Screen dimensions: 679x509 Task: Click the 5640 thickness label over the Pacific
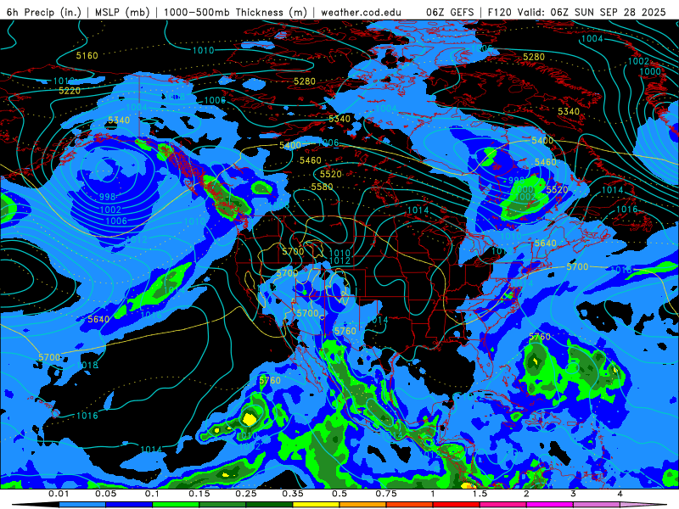(98, 320)
